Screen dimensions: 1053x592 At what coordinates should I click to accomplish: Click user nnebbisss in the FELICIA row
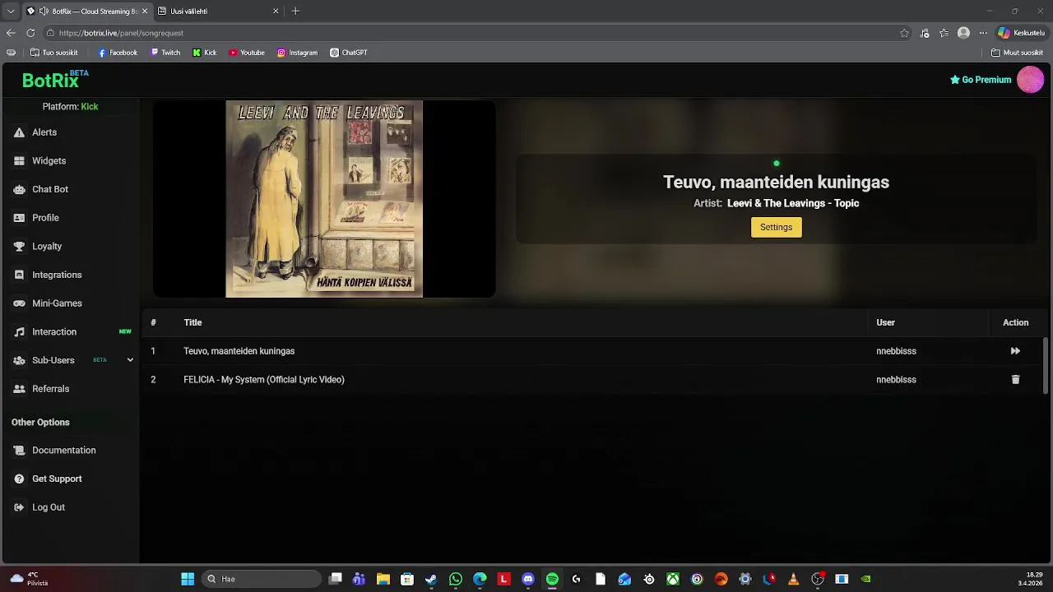(896, 380)
